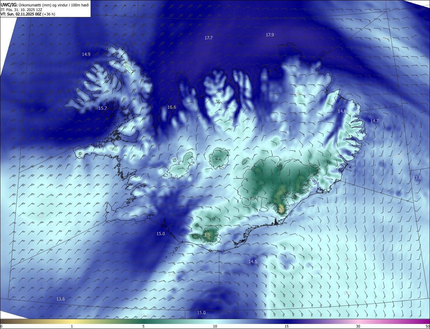This screenshot has height=329, width=430.
Task: Click the 15 tick on the colour scale
Action: 287,327
